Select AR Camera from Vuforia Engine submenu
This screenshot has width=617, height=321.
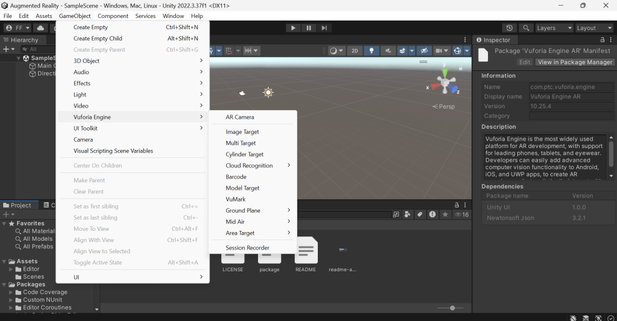point(252,117)
